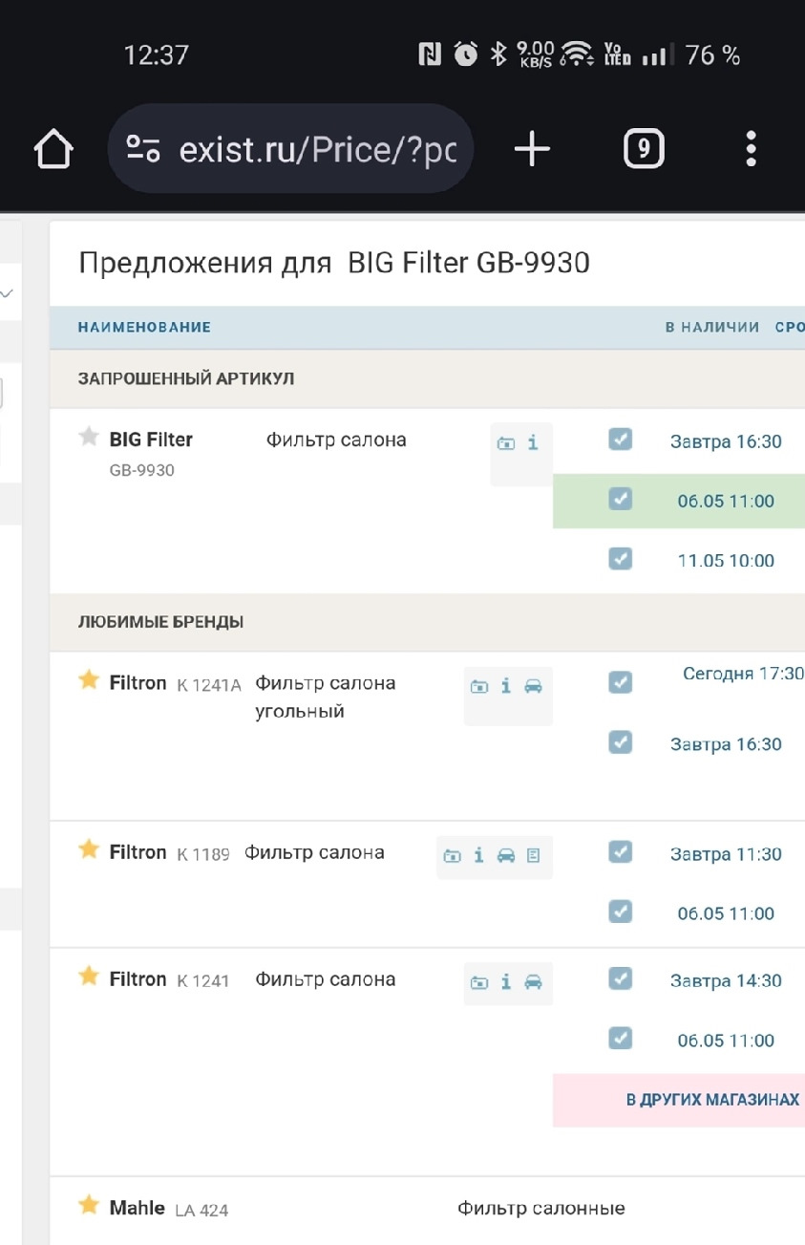Expand the left sidebar chevron dropdown

[8, 294]
